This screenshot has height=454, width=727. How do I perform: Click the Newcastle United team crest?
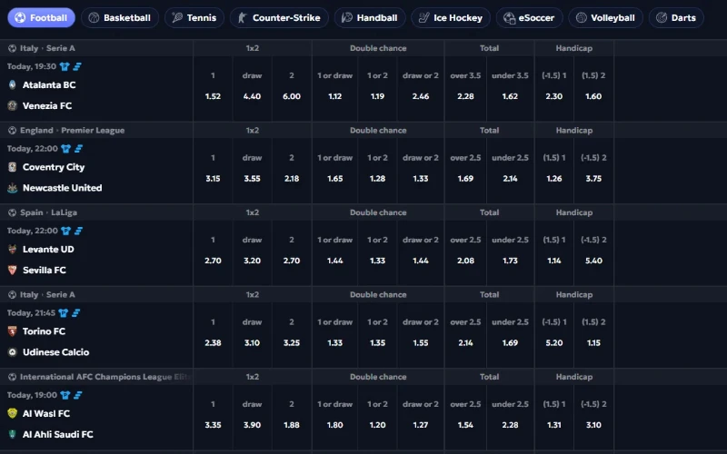coord(13,188)
